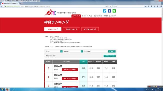Click Firefox icon in Windows taskbar
The width and height of the screenshot is (163, 91).
tap(7, 89)
